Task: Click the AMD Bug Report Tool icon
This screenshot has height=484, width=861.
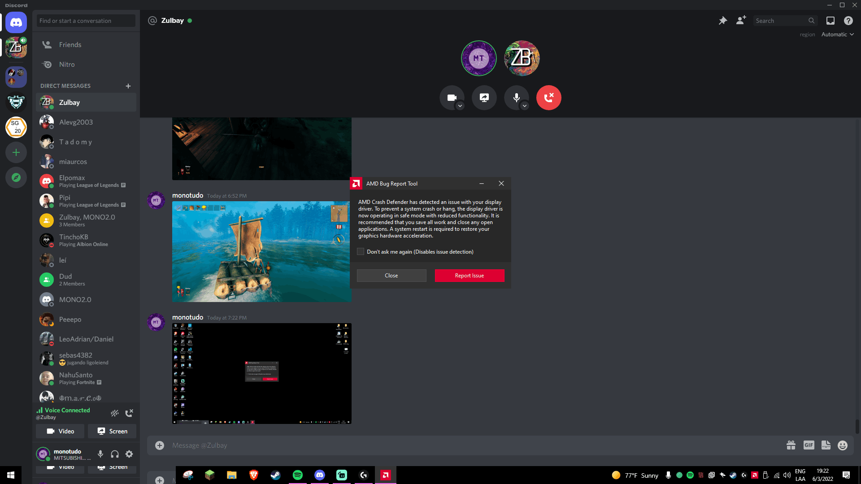Action: [x=356, y=183]
